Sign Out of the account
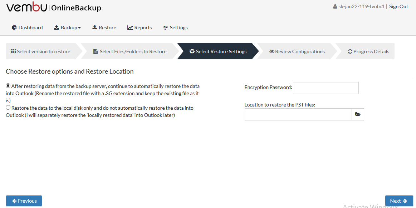Screen dimensions: 416x208 tap(398, 7)
